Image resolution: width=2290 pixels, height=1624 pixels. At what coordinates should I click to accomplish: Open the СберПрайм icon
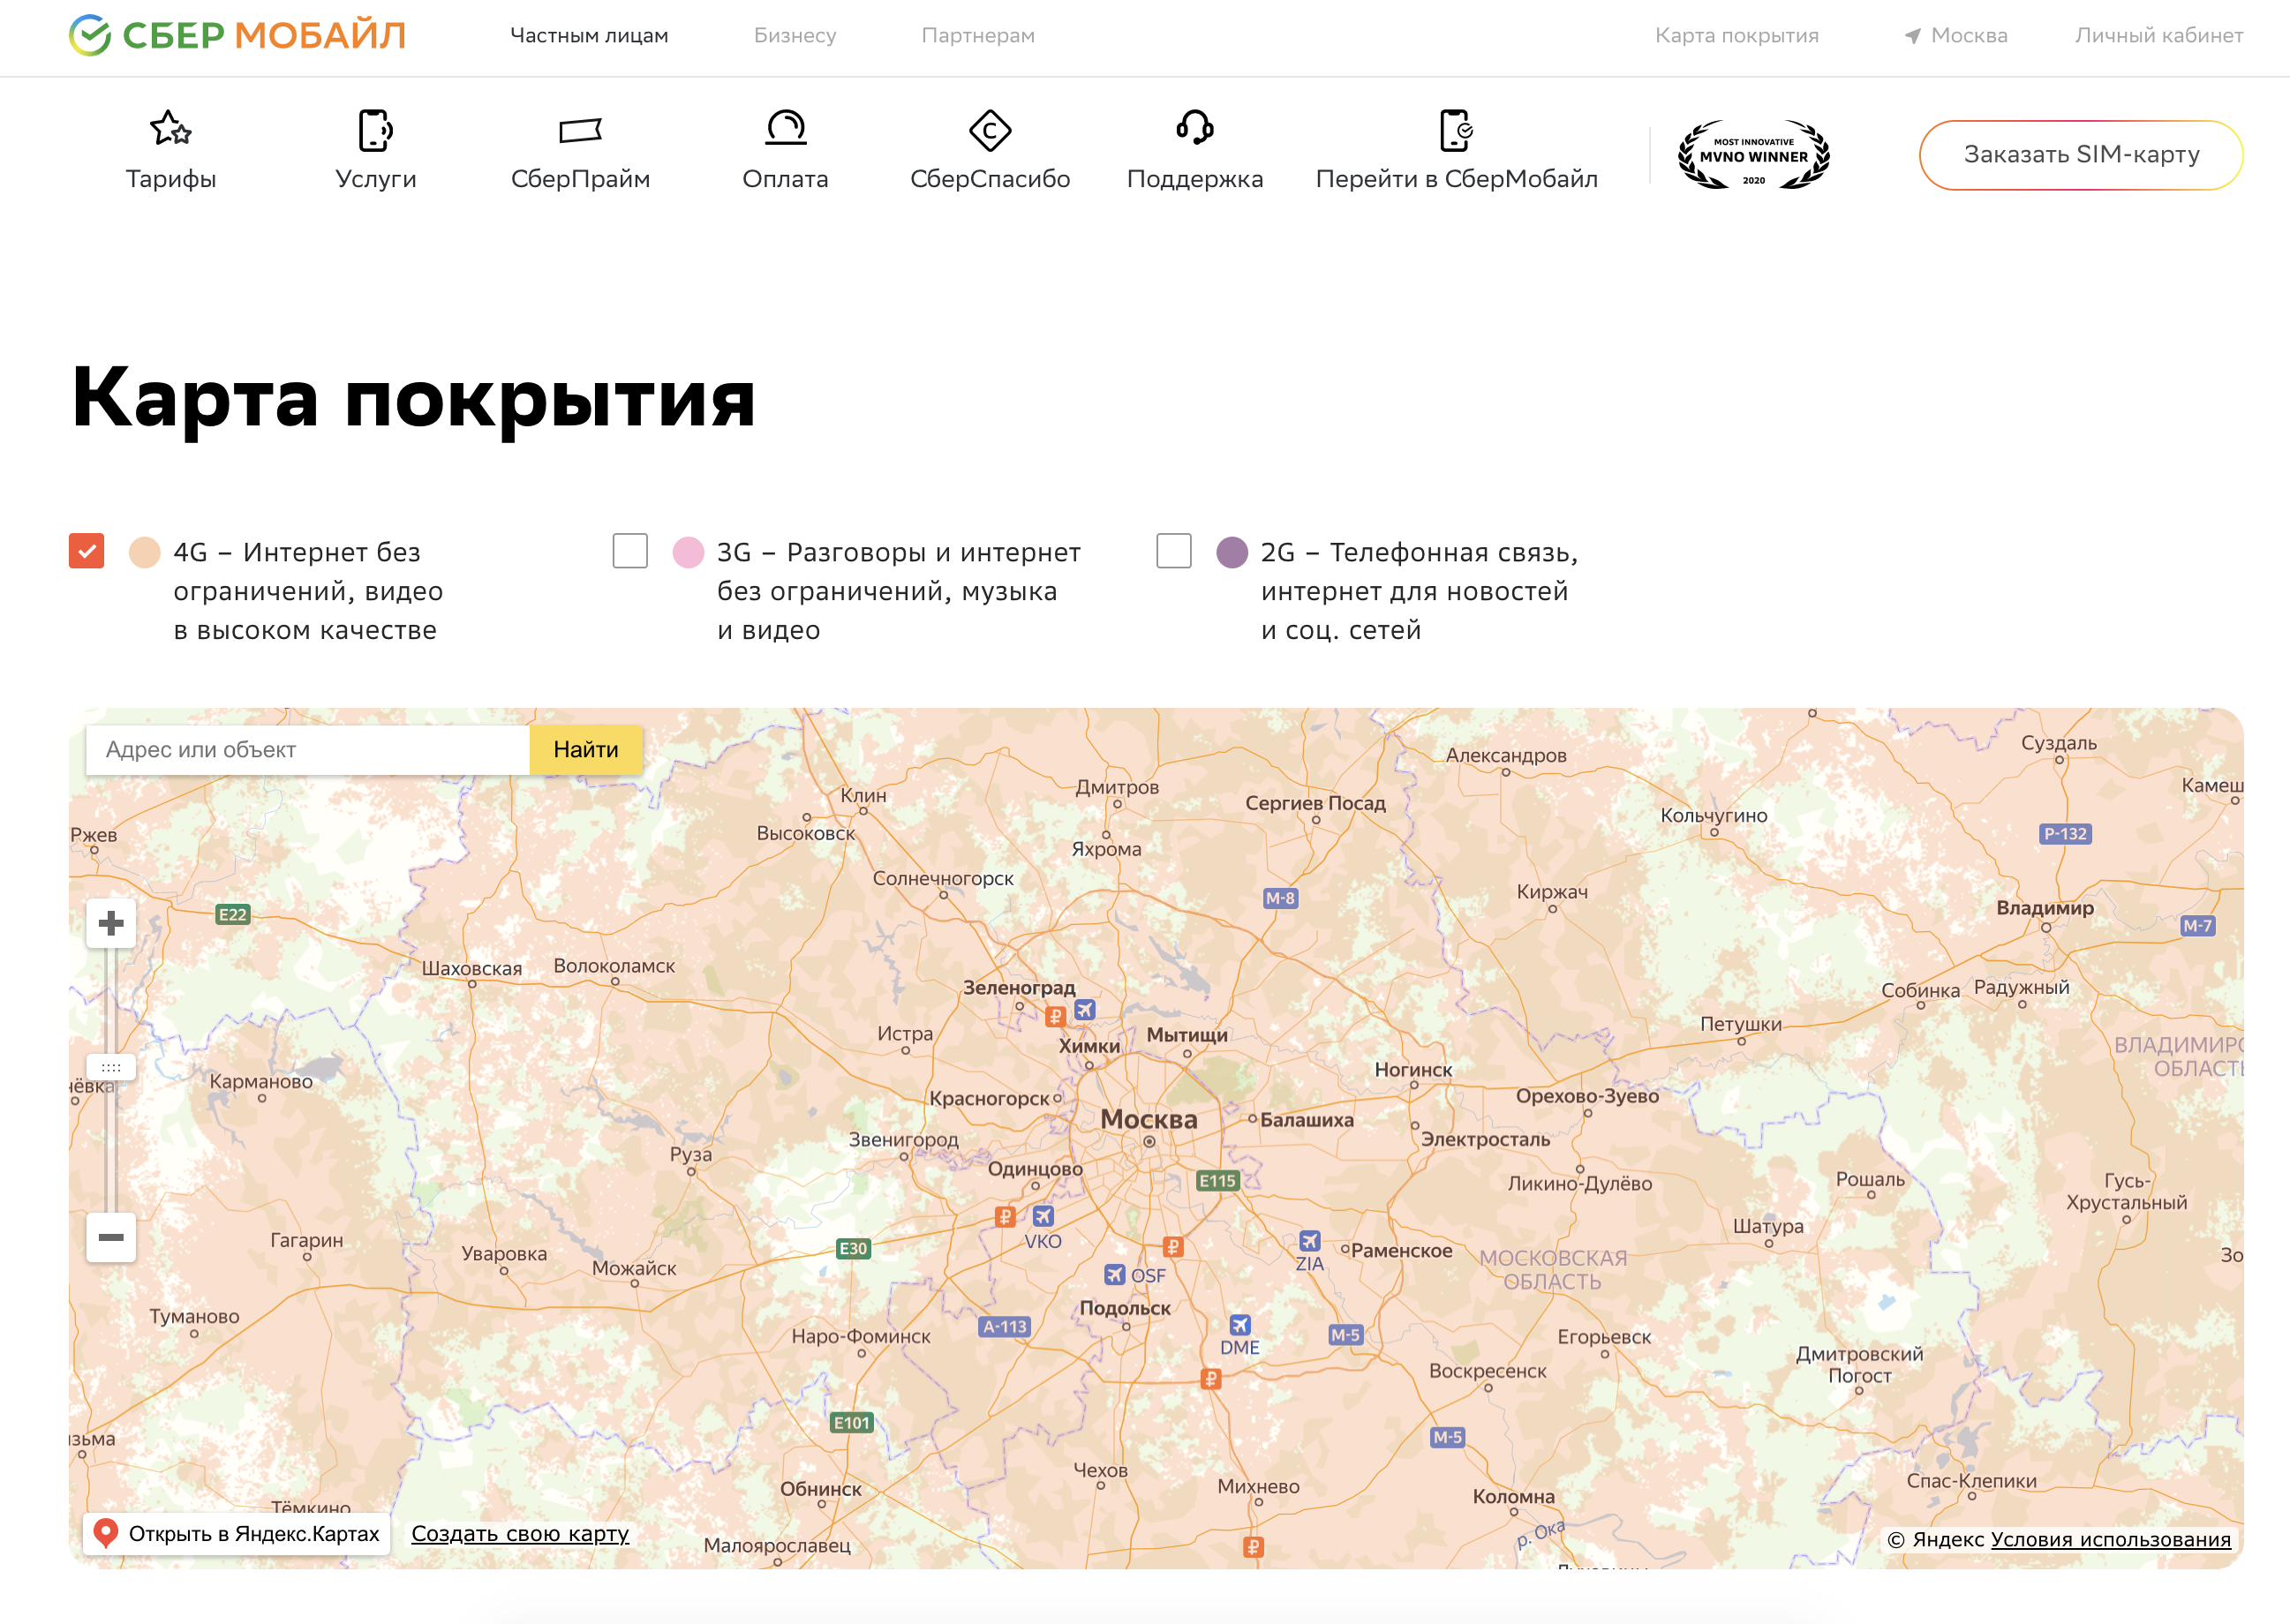point(580,130)
